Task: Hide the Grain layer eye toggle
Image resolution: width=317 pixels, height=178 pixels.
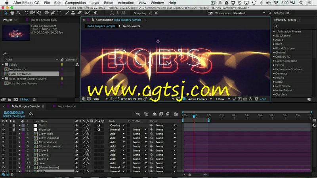Action: (3, 125)
